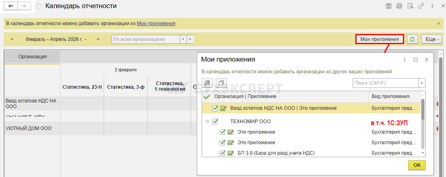Select the Организация tab header
Screen dimensions: 446x177
pyautogui.click(x=33, y=57)
